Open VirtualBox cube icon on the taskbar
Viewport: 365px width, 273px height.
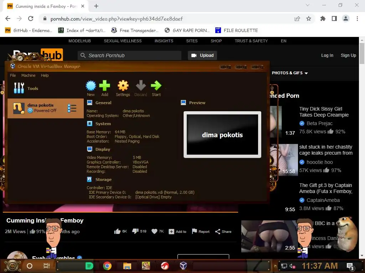click(x=184, y=266)
